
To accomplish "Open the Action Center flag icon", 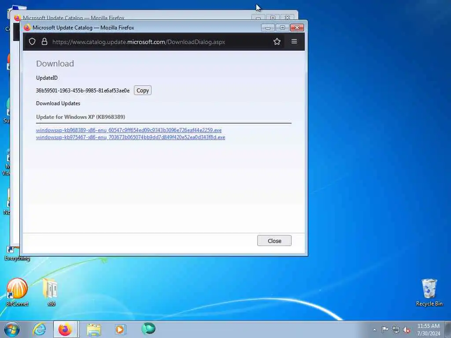I will pos(385,330).
